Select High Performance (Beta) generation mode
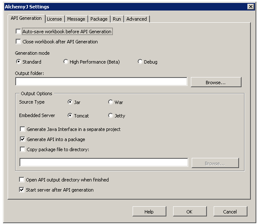The width and height of the screenshot is (258, 224). [x=65, y=62]
